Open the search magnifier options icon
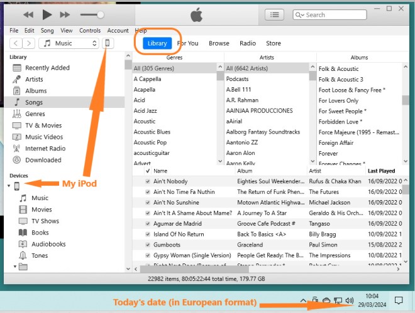This screenshot has height=313, width=415. [299, 15]
